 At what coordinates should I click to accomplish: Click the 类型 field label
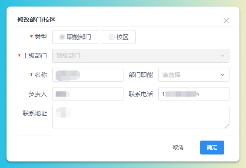click(40, 37)
